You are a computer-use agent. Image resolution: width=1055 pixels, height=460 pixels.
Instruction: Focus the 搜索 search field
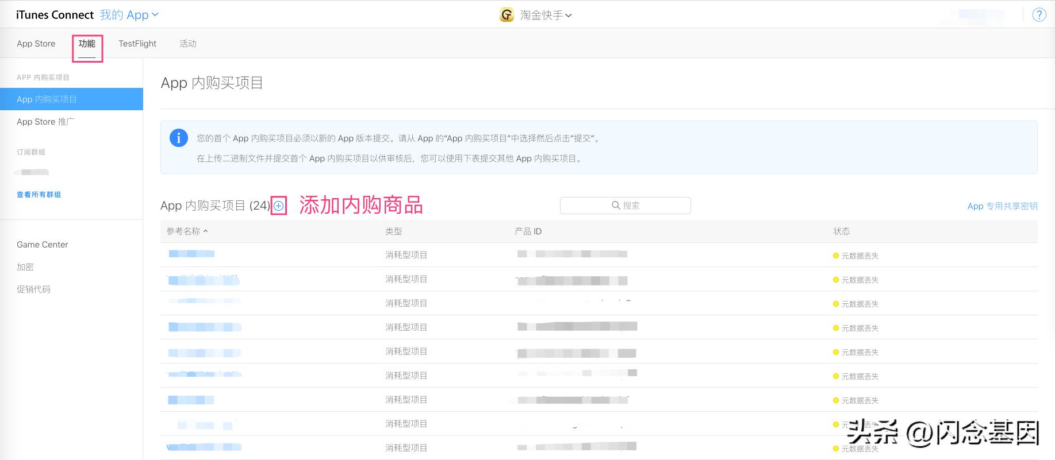pyautogui.click(x=626, y=206)
